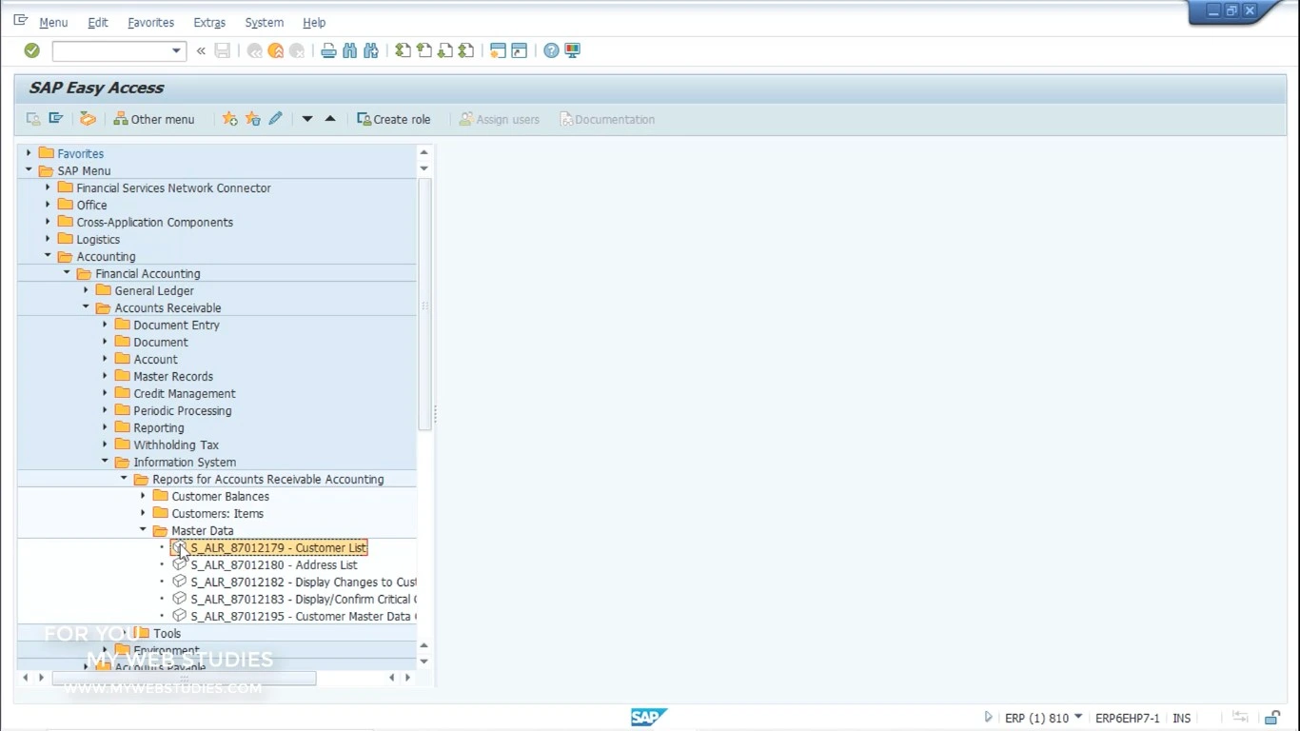The image size is (1300, 731).
Task: Collapse the Accounting folder
Action: 48,256
